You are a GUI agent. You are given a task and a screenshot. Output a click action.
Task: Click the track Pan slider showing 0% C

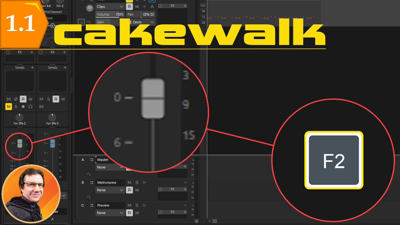(141, 14)
